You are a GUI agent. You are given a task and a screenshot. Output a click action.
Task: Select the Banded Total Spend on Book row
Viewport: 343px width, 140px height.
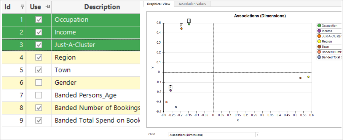tap(71, 120)
